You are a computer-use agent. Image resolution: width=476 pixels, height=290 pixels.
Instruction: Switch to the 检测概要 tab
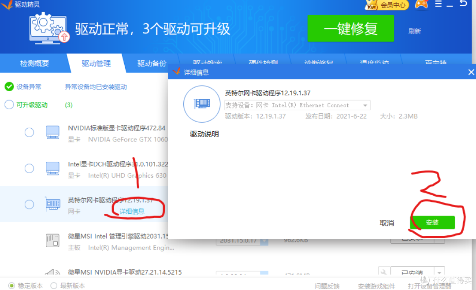pos(34,63)
